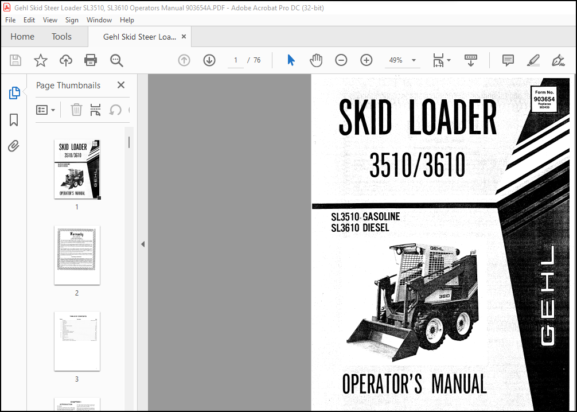Add a comment with speech bubble icon

(508, 60)
